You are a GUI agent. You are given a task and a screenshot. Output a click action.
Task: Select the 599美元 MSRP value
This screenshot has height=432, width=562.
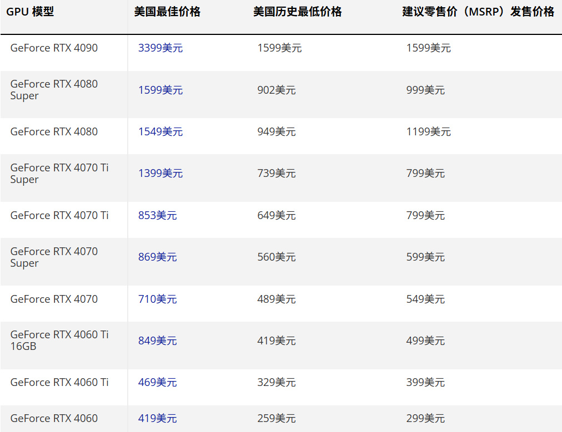coord(425,257)
